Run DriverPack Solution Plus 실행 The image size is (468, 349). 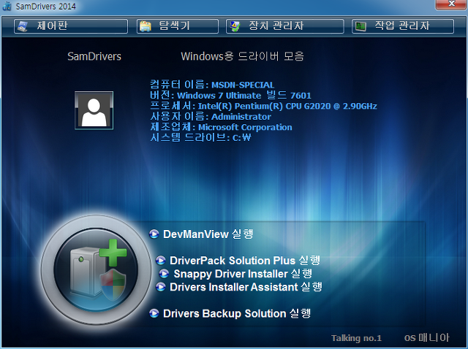click(245, 261)
